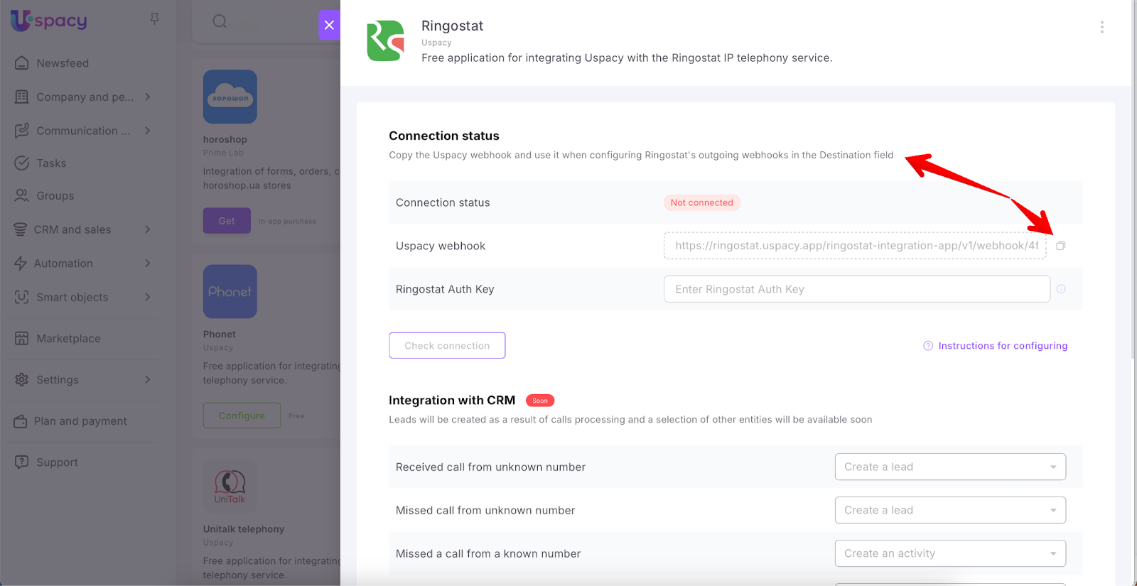Click the Get button for horoshop
This screenshot has width=1137, height=586.
(227, 221)
